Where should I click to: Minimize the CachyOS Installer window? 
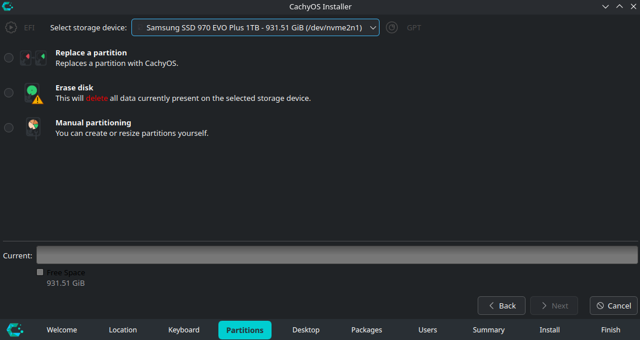[x=606, y=6]
